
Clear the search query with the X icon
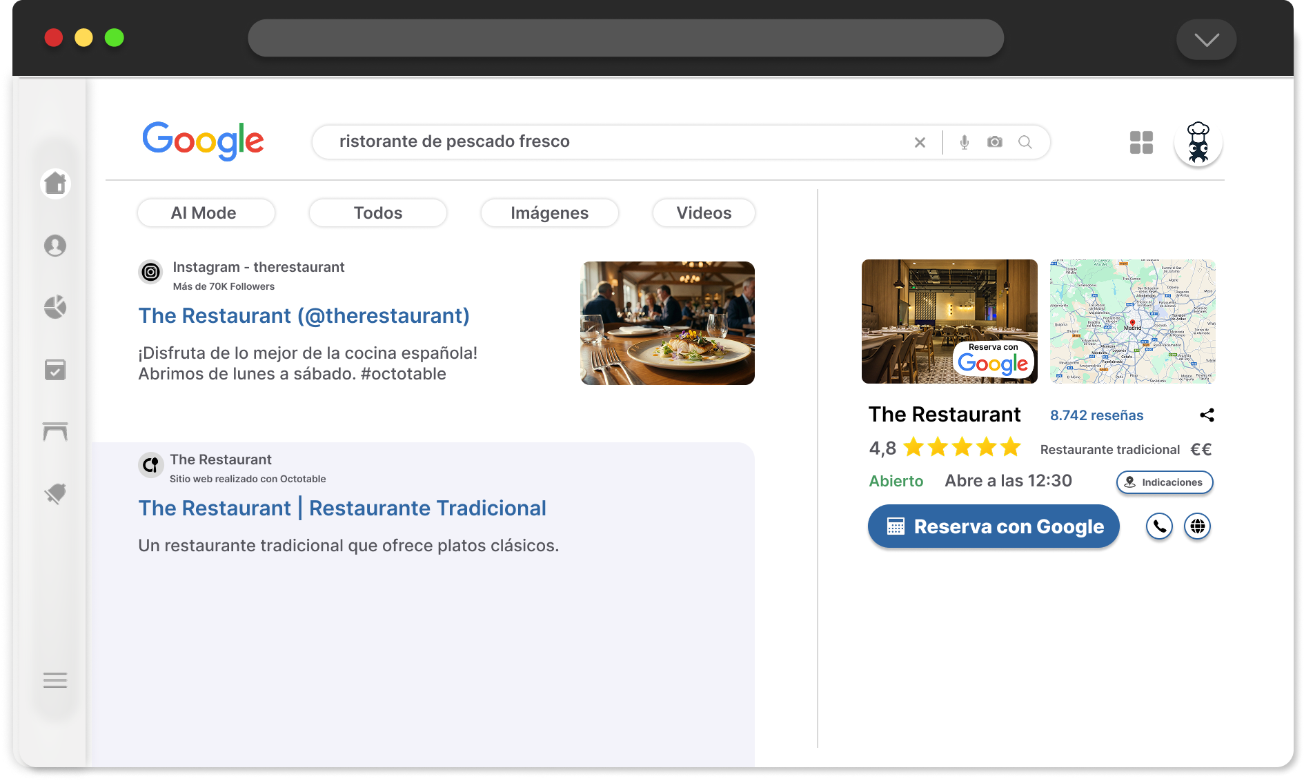tap(920, 142)
